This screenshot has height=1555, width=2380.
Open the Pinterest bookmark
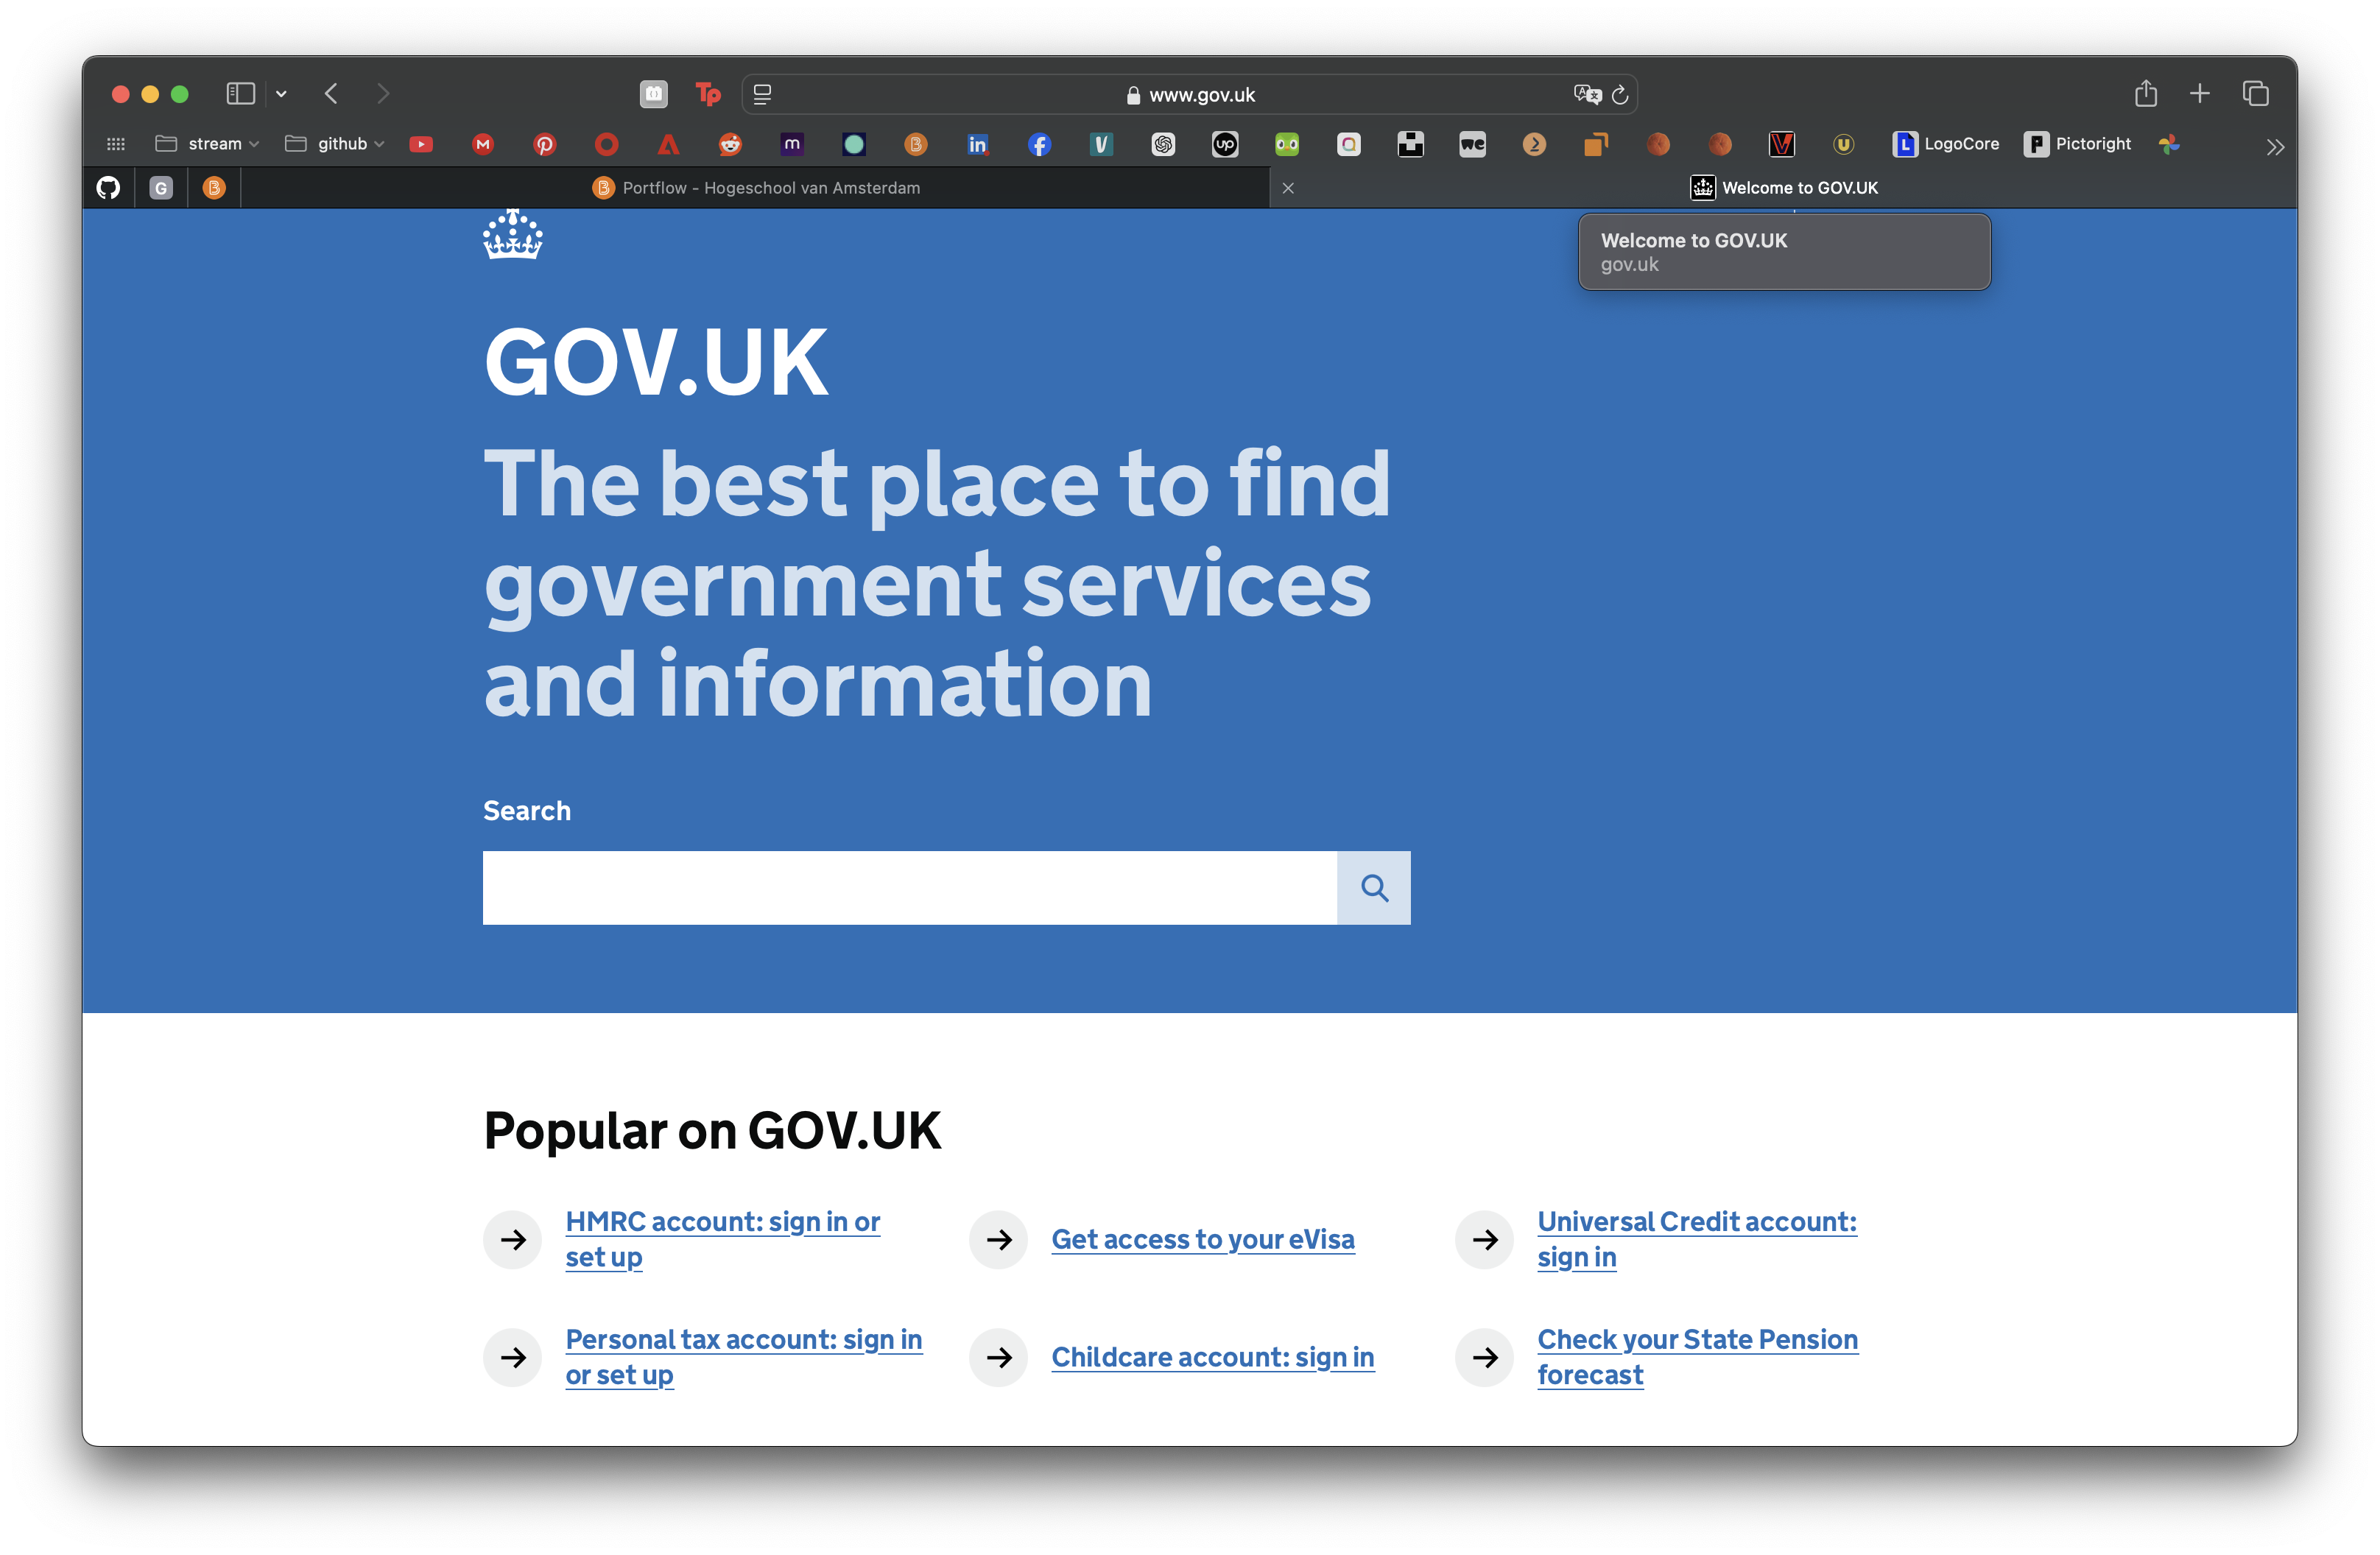(x=545, y=144)
